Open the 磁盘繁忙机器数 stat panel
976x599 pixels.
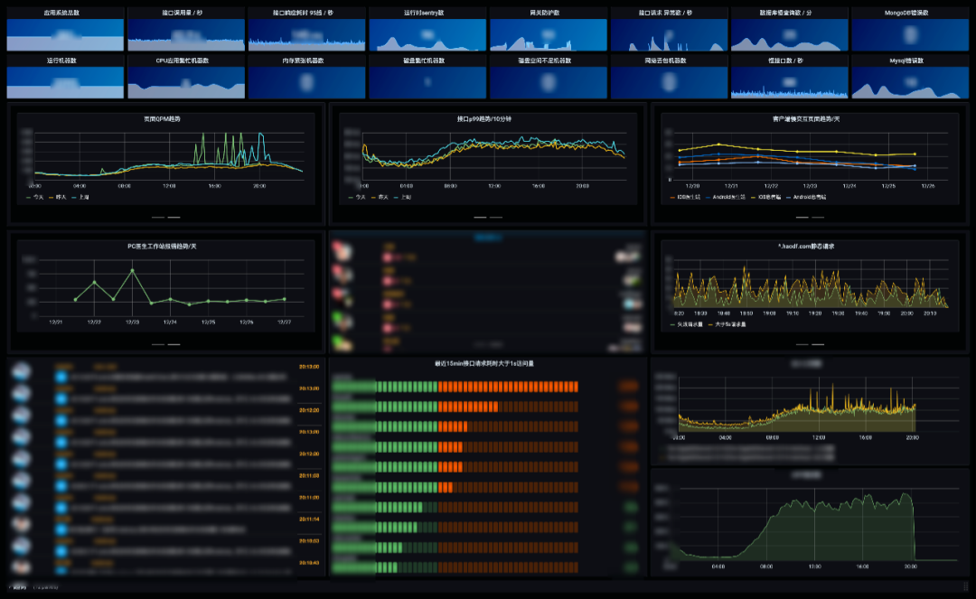tap(427, 77)
